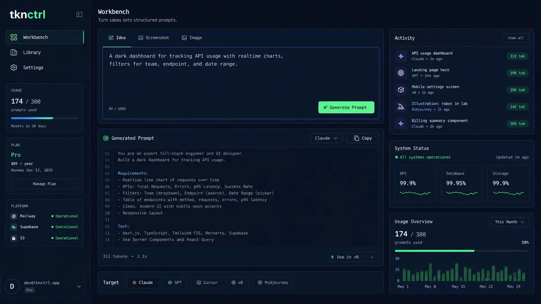Image resolution: width=541 pixels, height=304 pixels.
Task: Click Billing summary component activity title
Action: 440,121
